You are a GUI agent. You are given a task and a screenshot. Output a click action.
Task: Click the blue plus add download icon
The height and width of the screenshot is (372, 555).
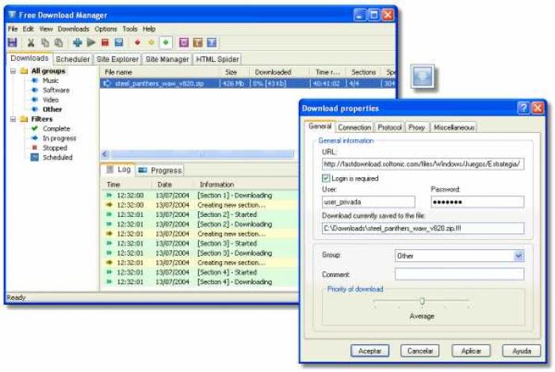pos(77,43)
